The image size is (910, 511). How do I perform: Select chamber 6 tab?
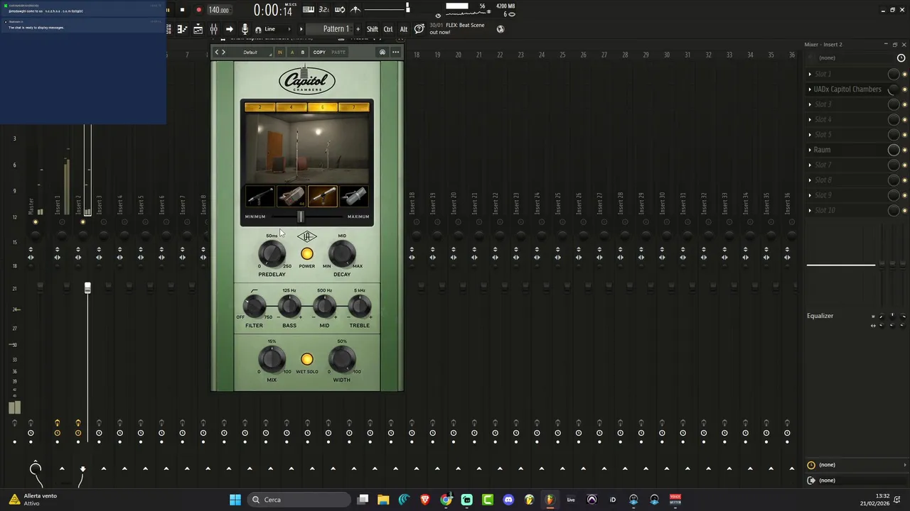tap(323, 107)
